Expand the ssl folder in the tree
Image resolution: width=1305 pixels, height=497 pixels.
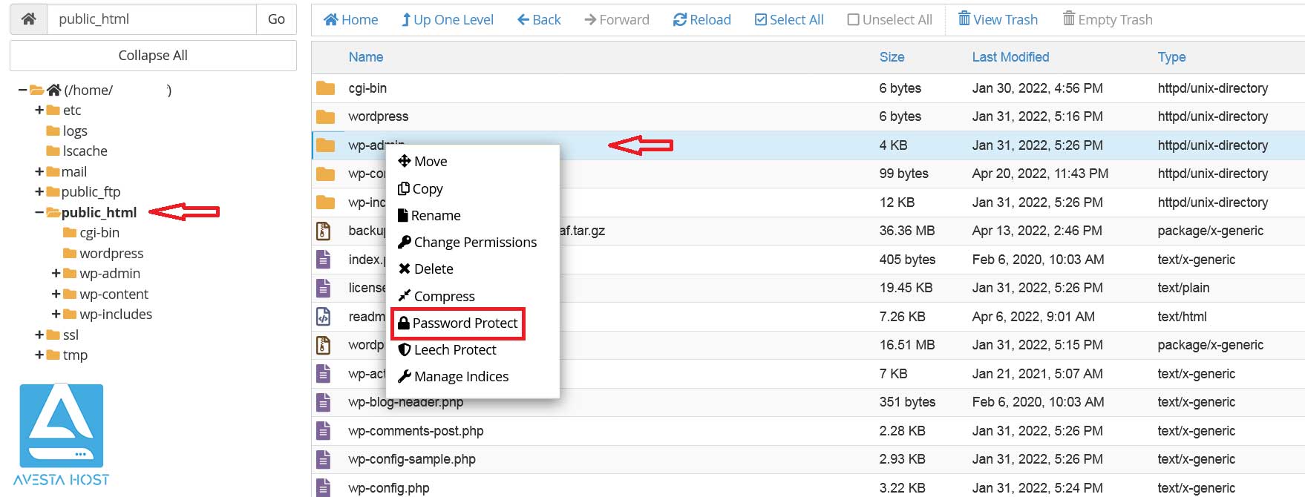tap(39, 335)
